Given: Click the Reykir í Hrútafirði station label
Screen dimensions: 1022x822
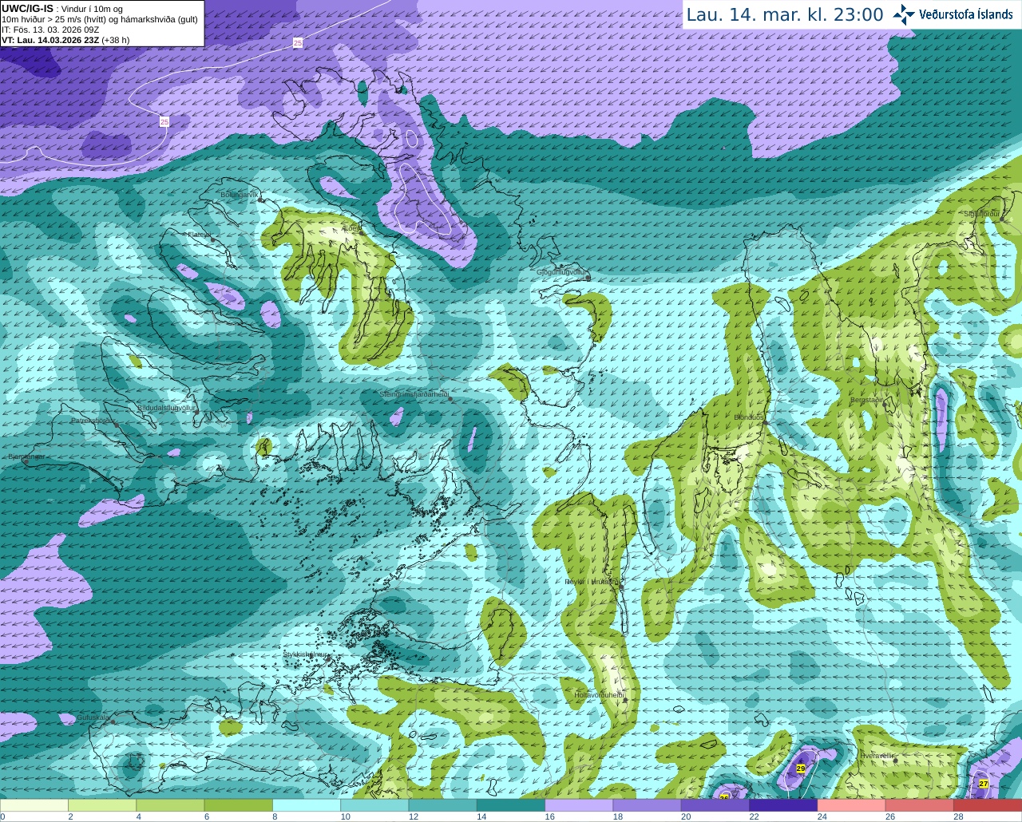Looking at the screenshot, I should tap(592, 582).
